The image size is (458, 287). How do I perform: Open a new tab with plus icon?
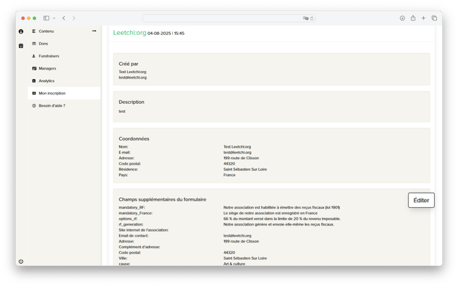(424, 18)
